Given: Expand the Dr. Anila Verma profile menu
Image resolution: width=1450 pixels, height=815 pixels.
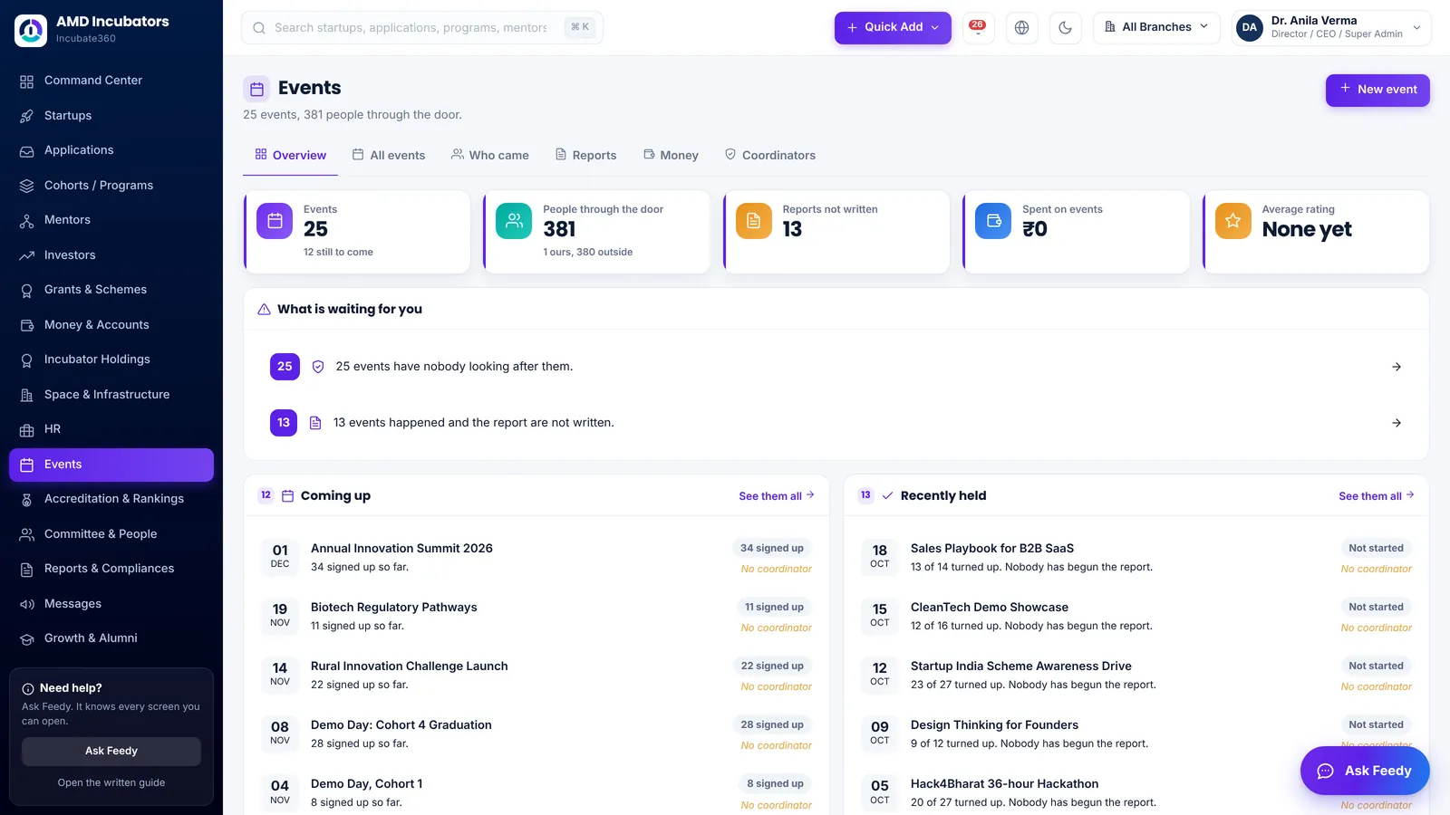Looking at the screenshot, I should pos(1331,27).
